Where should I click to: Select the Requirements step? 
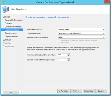[11, 33]
